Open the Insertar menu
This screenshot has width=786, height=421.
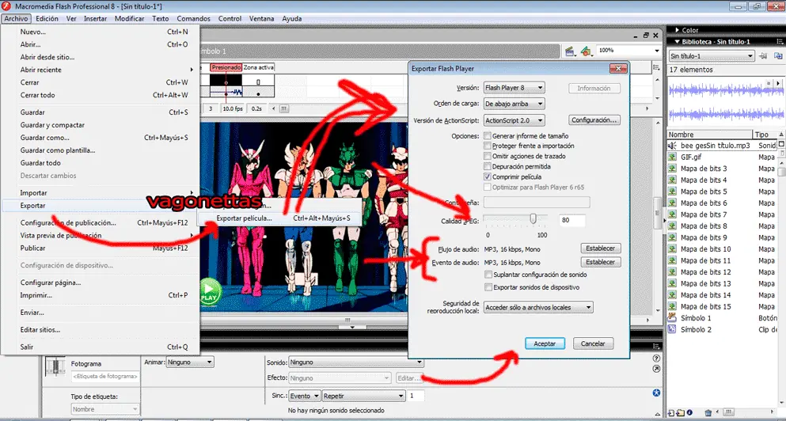click(95, 18)
